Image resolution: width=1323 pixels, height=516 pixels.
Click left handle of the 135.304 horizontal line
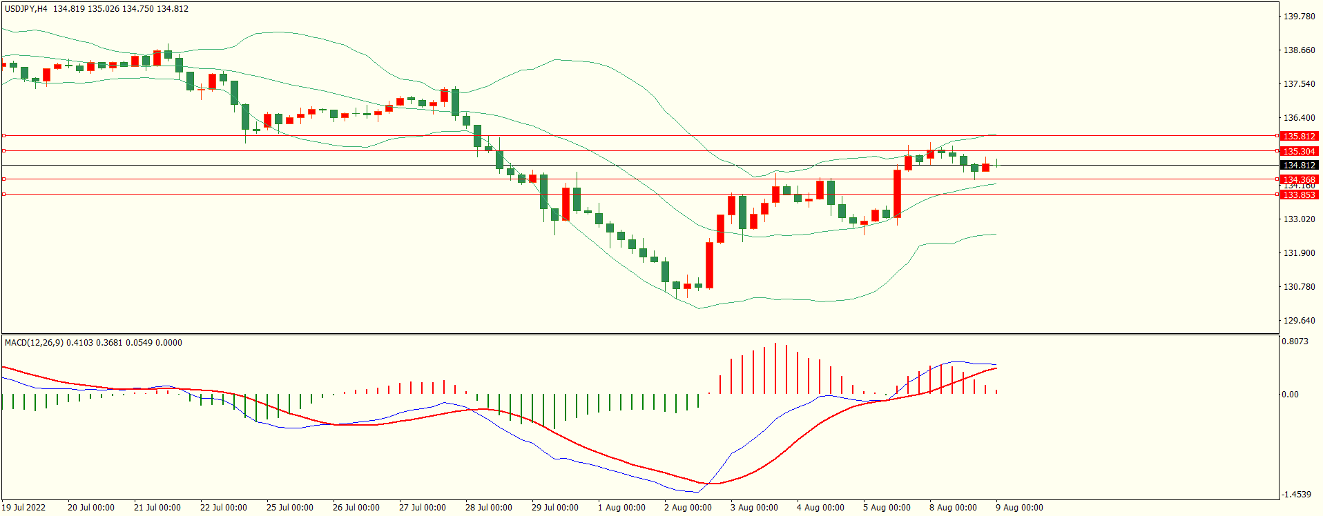(x=3, y=150)
